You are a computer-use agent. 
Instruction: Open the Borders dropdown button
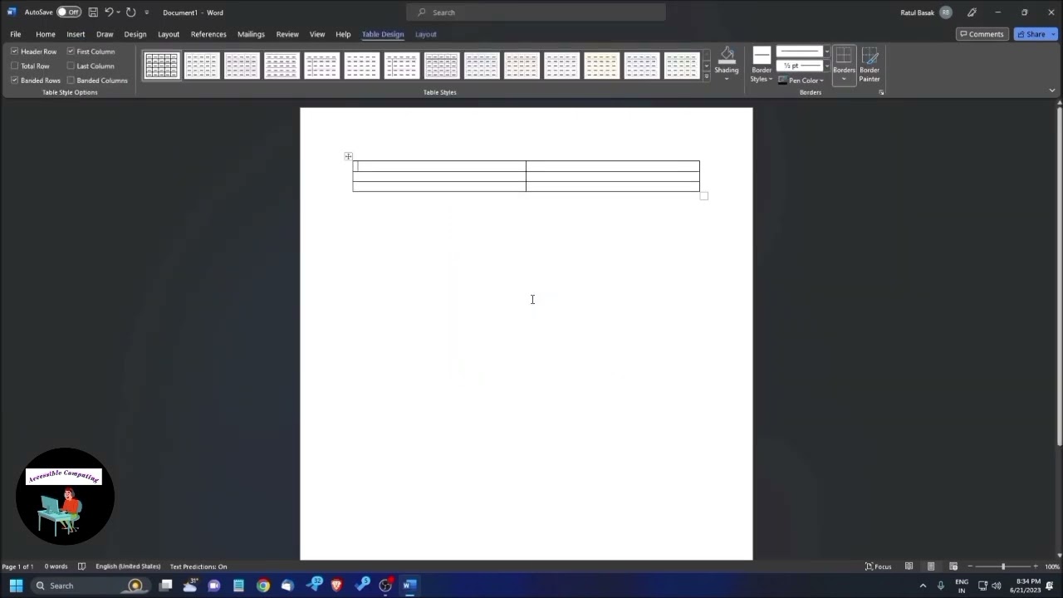pos(844,66)
